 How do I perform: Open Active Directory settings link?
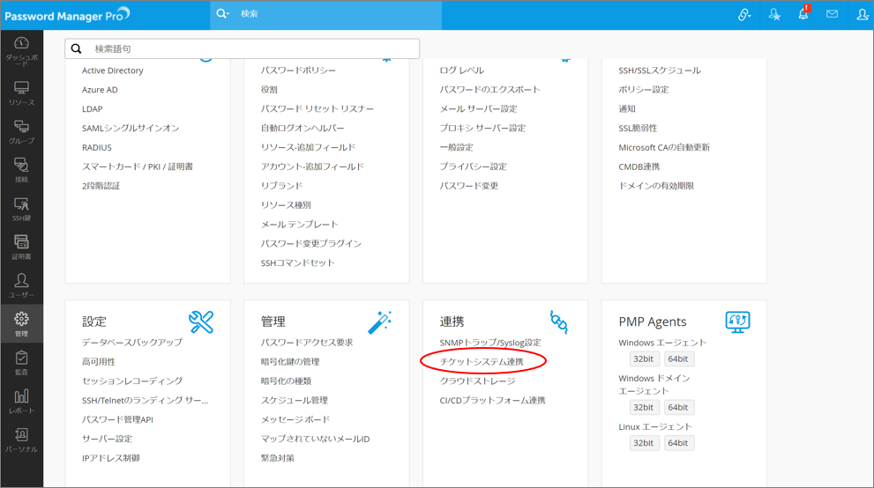[x=112, y=70]
